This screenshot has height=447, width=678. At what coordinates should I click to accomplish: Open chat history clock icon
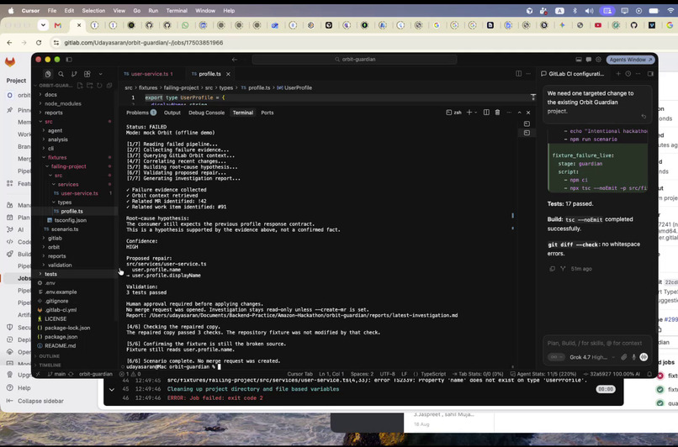tap(628, 74)
